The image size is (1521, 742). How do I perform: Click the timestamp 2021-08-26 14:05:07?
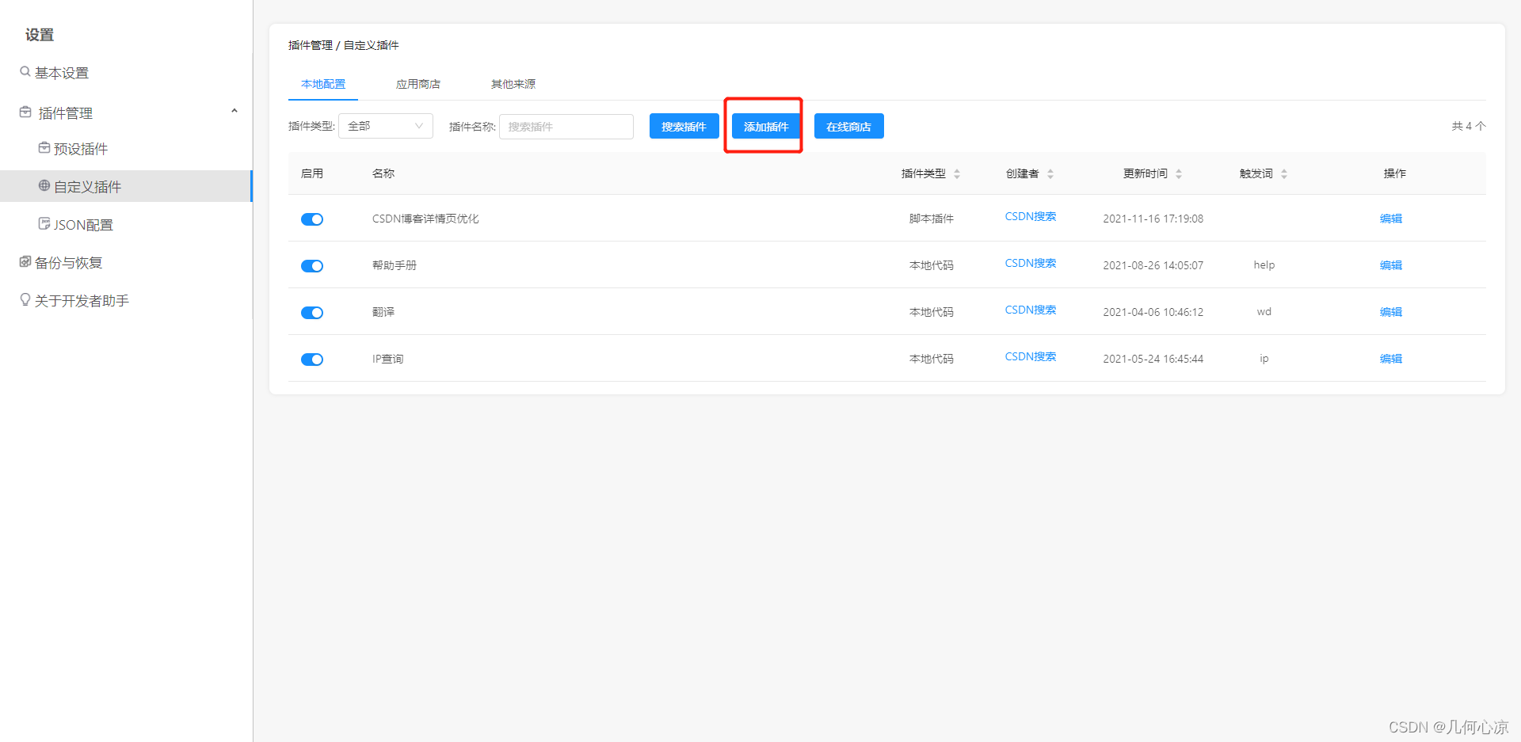pyautogui.click(x=1153, y=265)
